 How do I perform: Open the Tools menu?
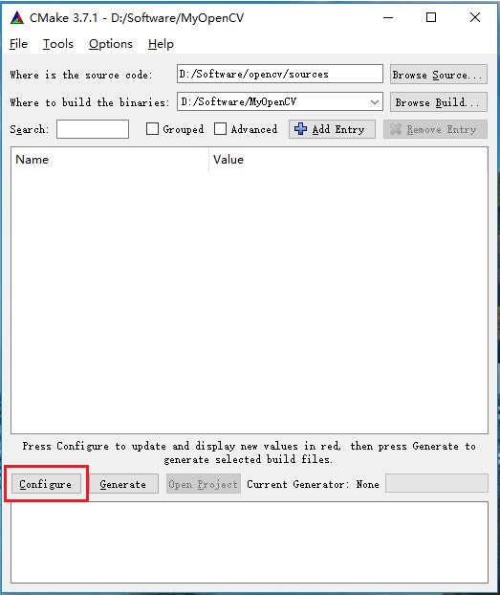point(58,44)
